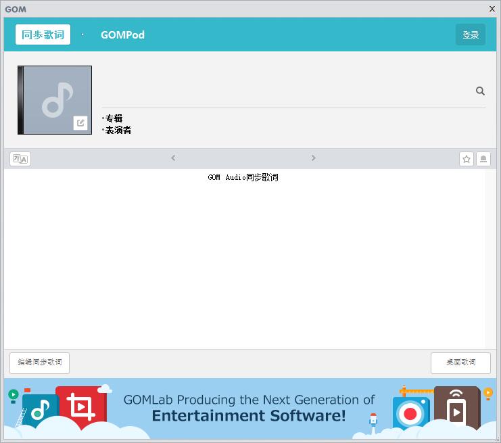The height and width of the screenshot is (443, 501).
Task: Click the 表演者 performer label
Action: pos(118,130)
